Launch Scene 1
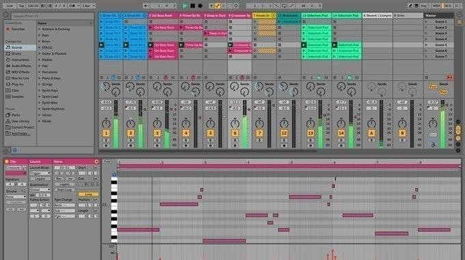 tap(427, 22)
